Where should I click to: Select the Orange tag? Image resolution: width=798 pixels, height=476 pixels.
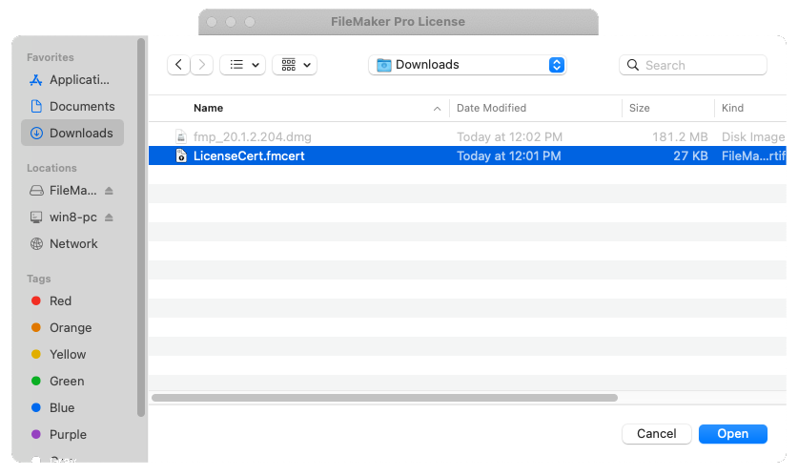pyautogui.click(x=72, y=328)
